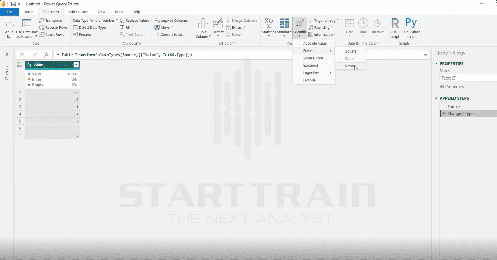This screenshot has height=260, width=497.
Task: Choose Square Root from the menu
Action: click(314, 58)
